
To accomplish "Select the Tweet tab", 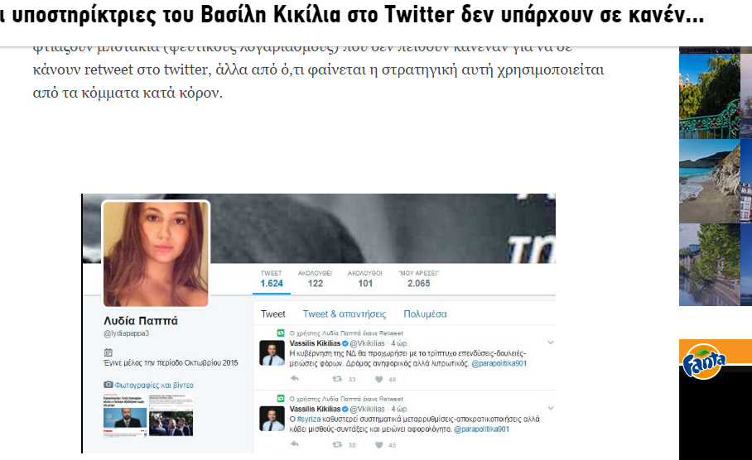I will coord(272,314).
